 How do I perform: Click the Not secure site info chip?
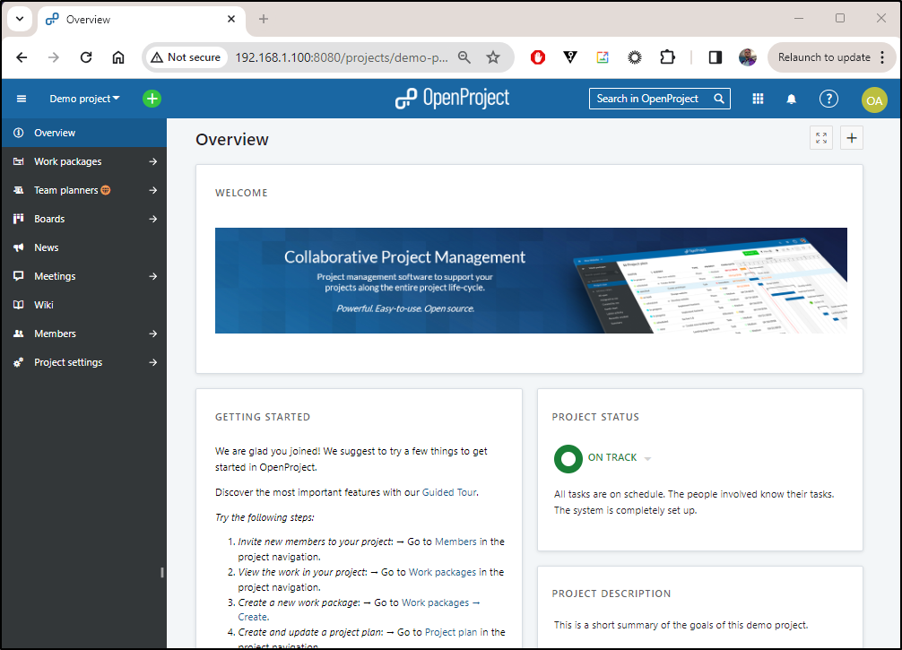[x=186, y=57]
